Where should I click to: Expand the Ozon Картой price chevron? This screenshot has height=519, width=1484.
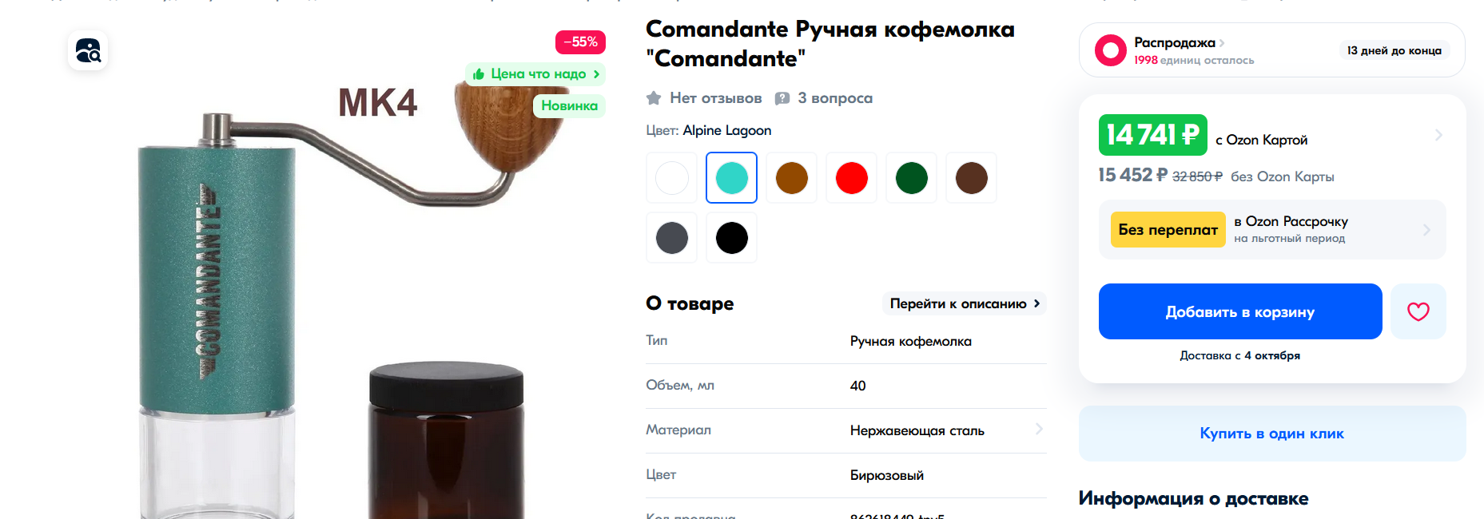(1438, 135)
